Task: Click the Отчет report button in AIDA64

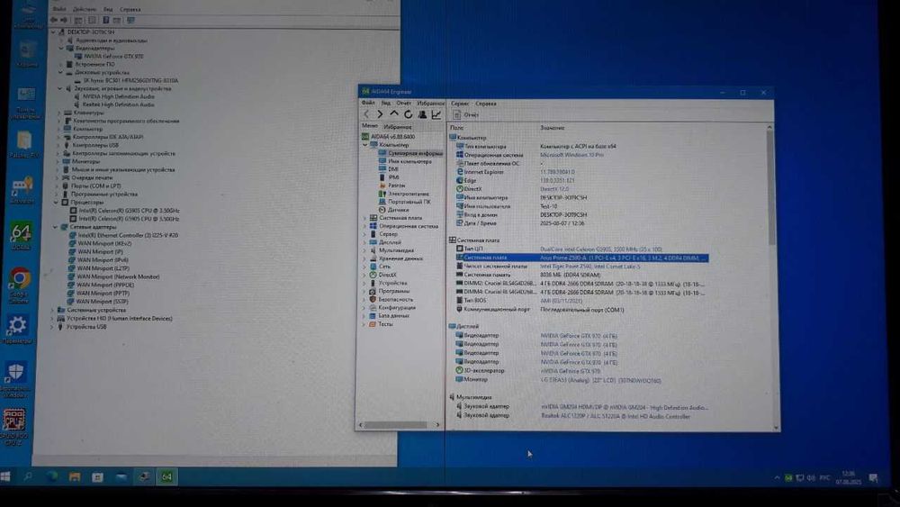Action: (466, 115)
